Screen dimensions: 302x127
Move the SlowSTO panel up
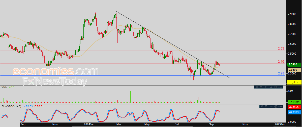[271, 106]
